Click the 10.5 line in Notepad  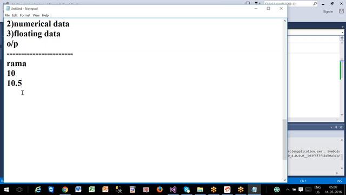[x=15, y=83]
